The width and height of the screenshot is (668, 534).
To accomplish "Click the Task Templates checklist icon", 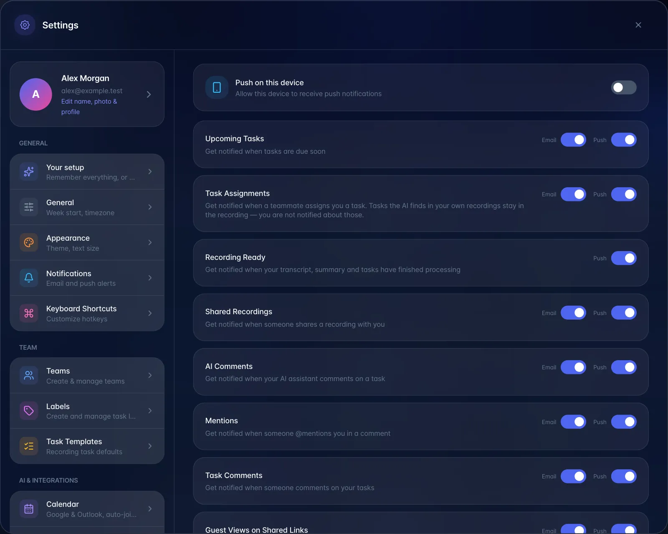I will [29, 446].
